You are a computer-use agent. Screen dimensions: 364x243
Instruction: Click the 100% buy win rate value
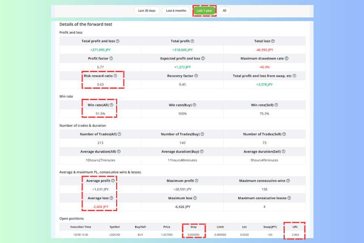click(x=182, y=114)
